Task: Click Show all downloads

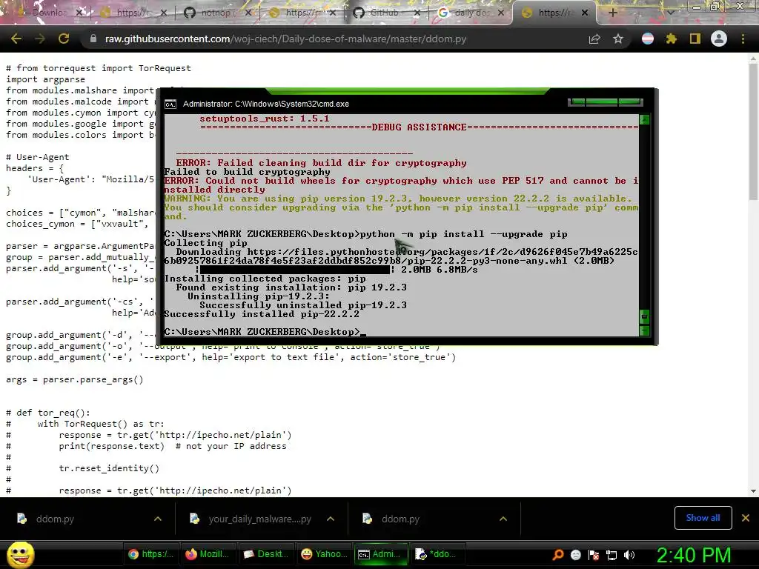Action: 703,518
